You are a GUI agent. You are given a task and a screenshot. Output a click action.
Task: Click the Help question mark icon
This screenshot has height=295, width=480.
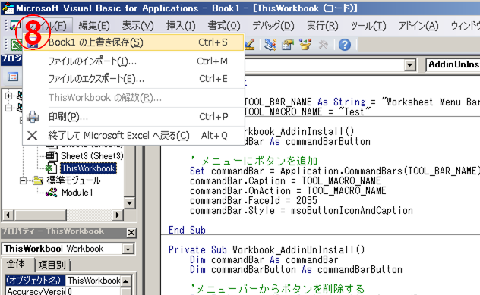click(345, 45)
